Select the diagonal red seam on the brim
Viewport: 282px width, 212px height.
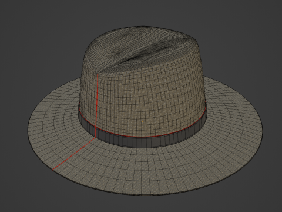coord(74,154)
